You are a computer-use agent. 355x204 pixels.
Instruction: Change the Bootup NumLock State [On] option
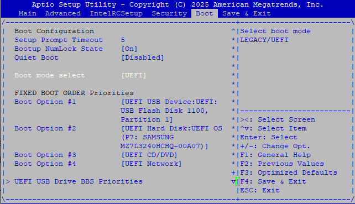point(129,49)
